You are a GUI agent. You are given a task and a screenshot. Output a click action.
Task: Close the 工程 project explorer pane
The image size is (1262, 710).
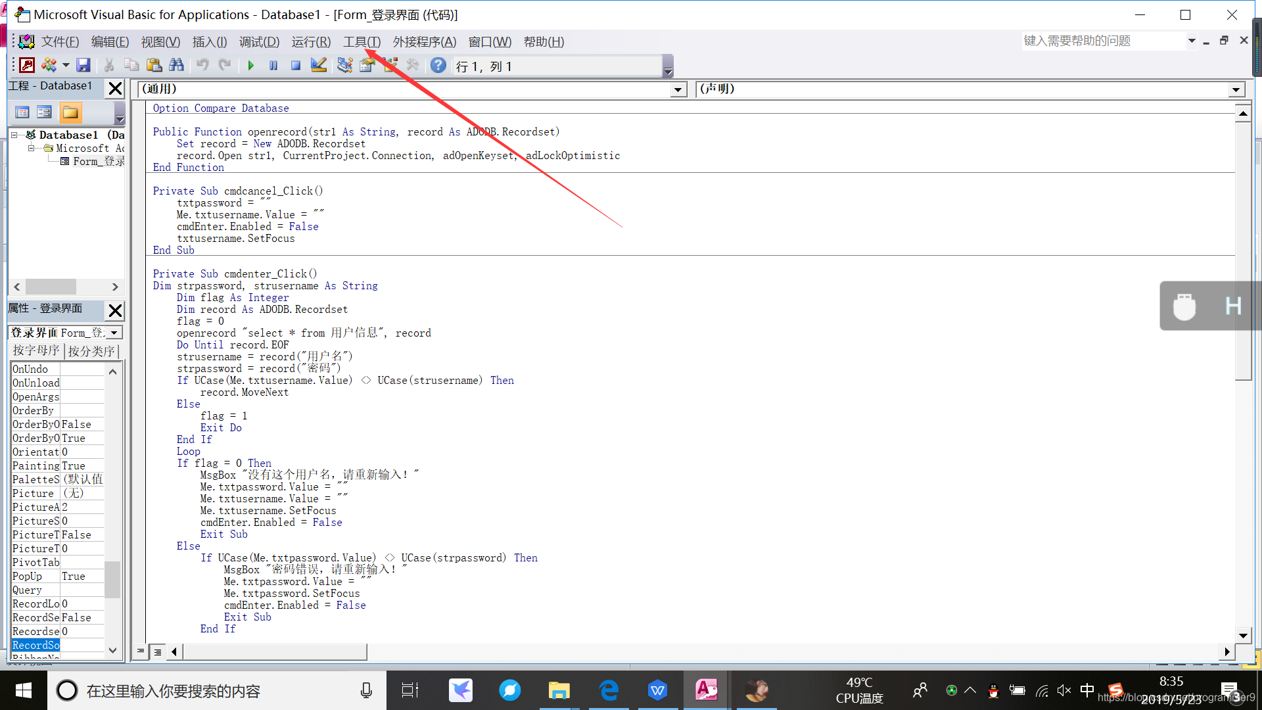(115, 88)
